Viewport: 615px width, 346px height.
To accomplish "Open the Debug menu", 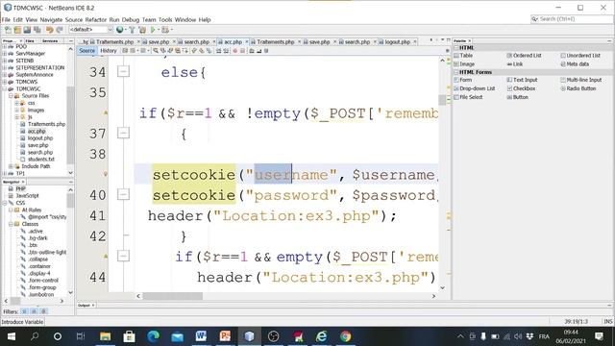I will 131,19.
